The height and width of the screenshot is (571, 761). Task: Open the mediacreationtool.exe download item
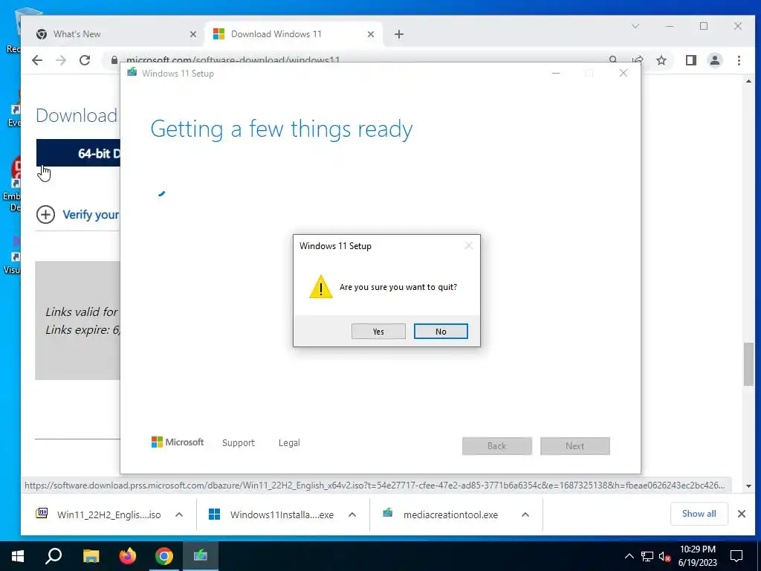pos(440,514)
